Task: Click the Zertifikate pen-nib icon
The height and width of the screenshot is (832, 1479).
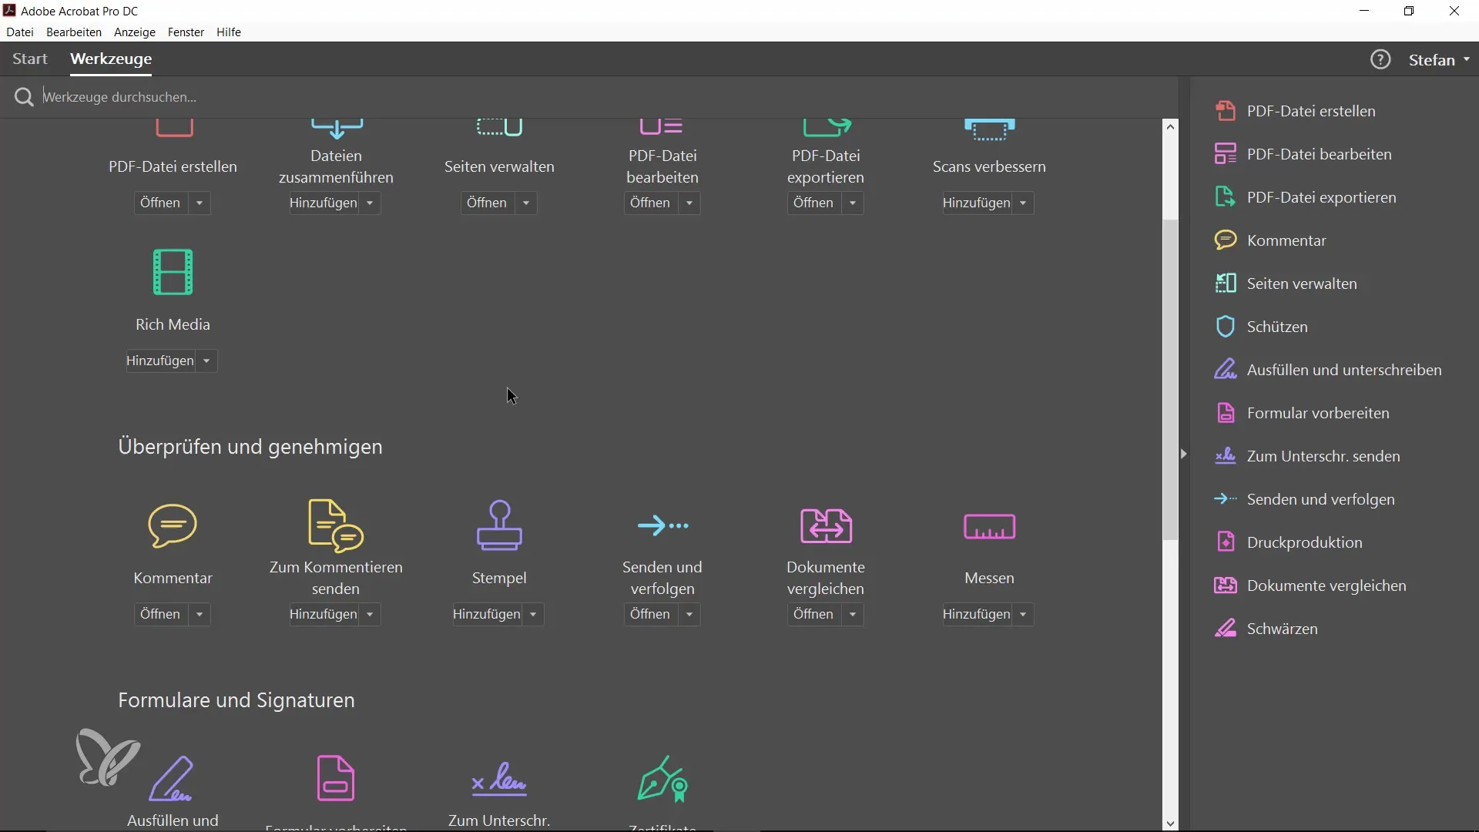Action: [662, 779]
